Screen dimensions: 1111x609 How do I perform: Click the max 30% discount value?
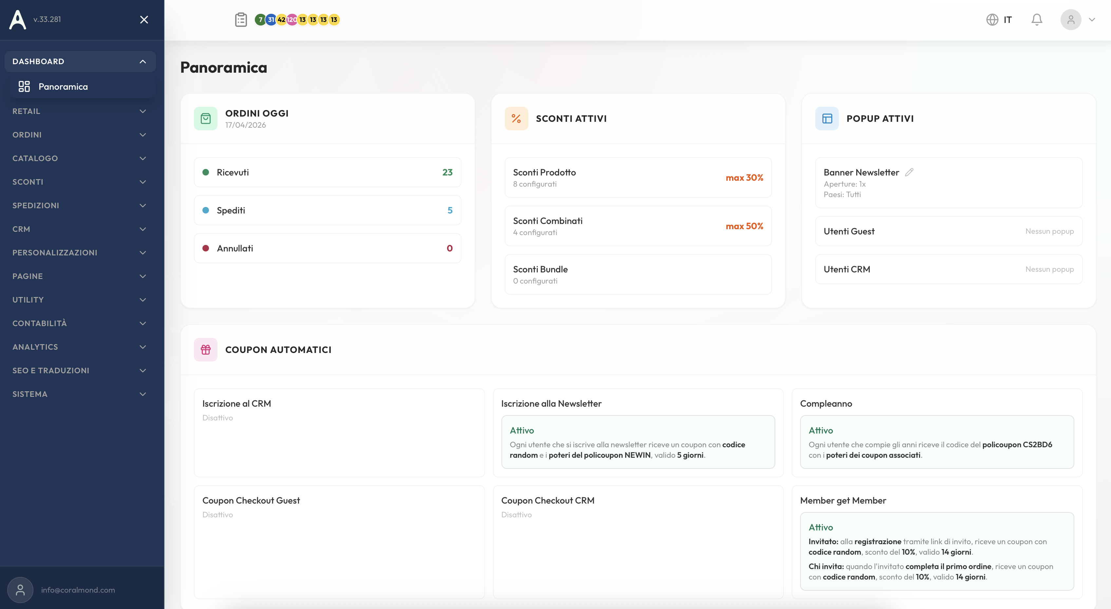pos(744,177)
